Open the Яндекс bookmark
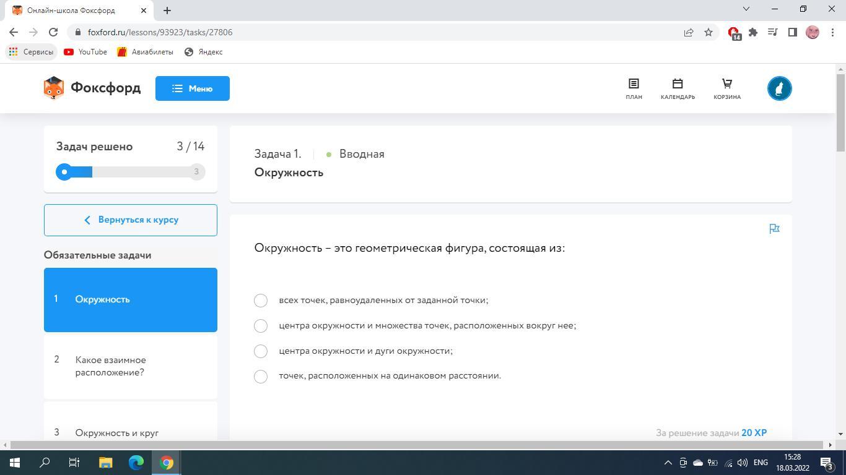This screenshot has width=846, height=475. pos(204,52)
